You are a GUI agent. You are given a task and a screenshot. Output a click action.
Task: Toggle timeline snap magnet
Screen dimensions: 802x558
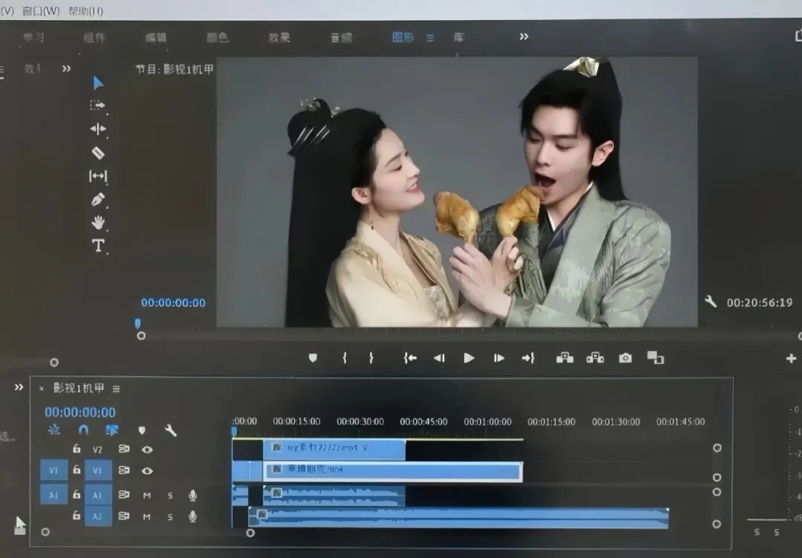point(83,429)
